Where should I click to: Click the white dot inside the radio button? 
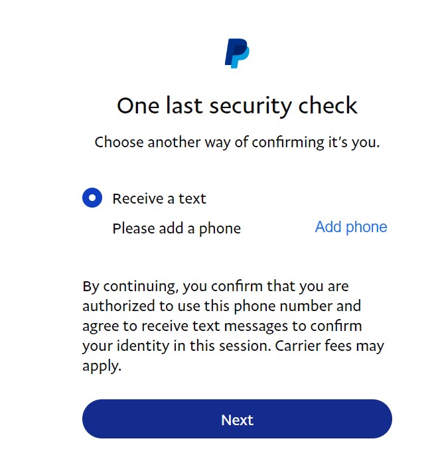point(92,198)
